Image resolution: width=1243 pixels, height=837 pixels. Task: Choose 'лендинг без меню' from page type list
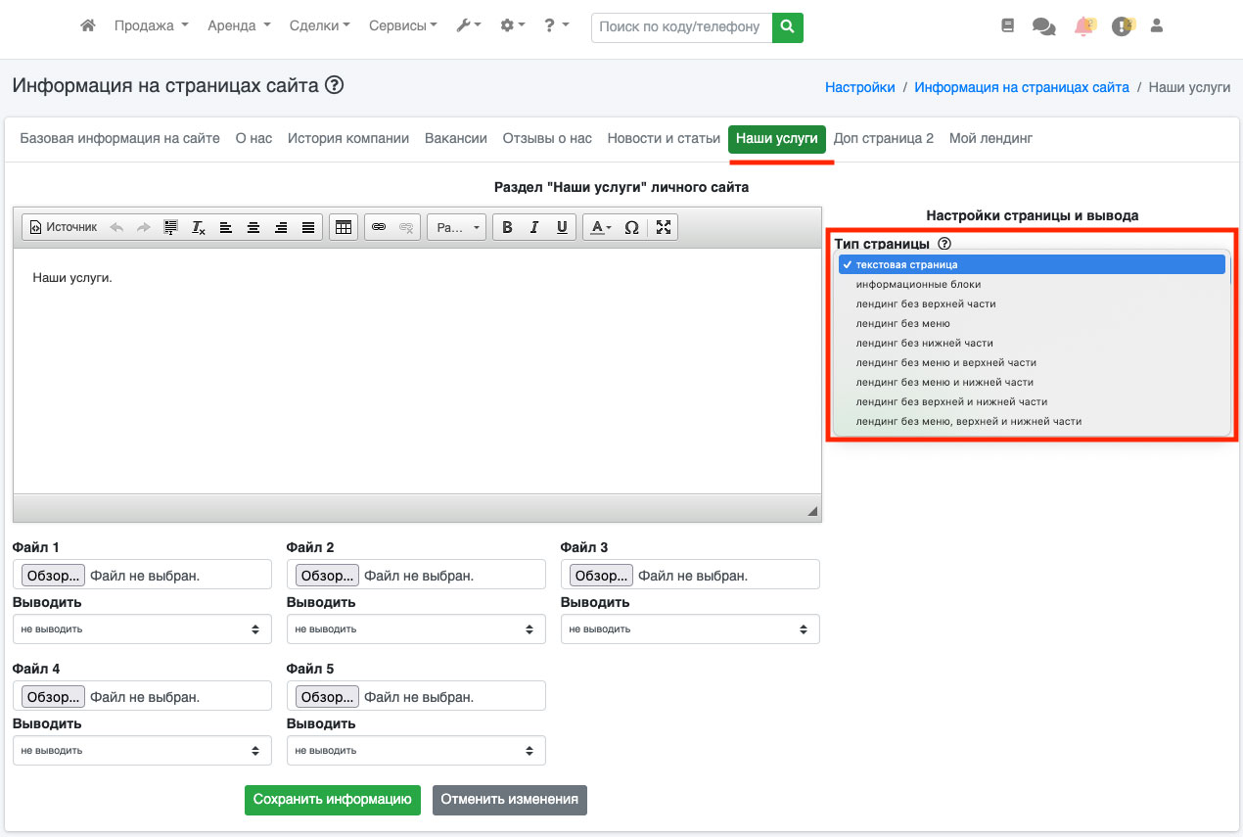point(902,323)
